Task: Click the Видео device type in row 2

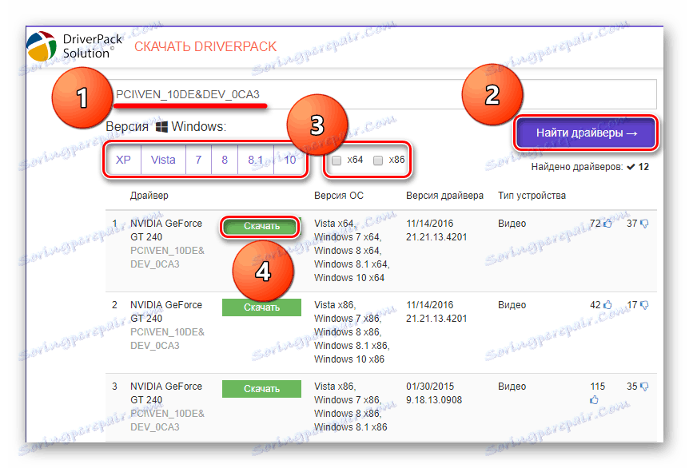Action: [x=512, y=305]
